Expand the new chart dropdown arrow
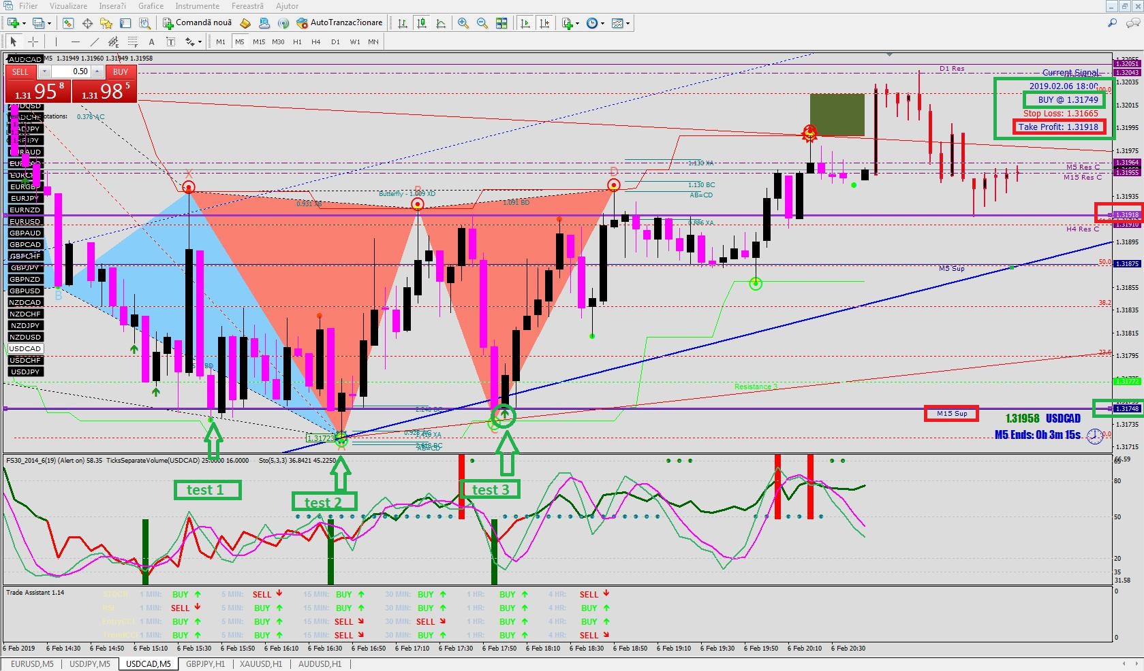The width and height of the screenshot is (1144, 671). [x=24, y=24]
